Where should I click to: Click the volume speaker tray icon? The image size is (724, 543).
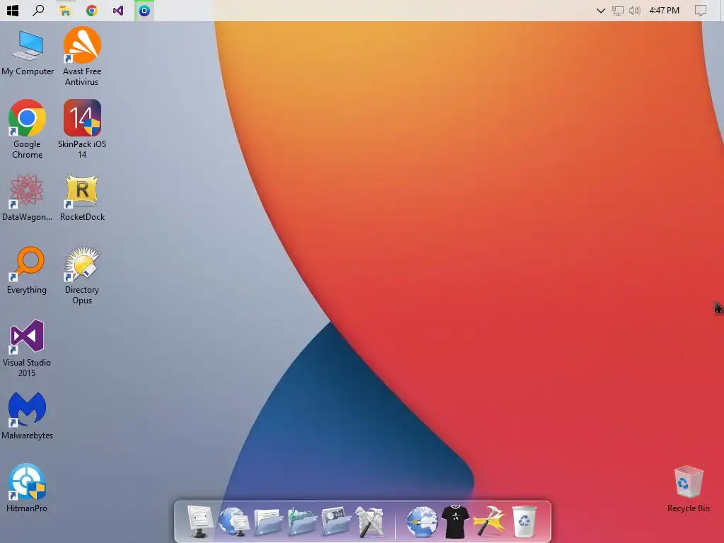[634, 10]
